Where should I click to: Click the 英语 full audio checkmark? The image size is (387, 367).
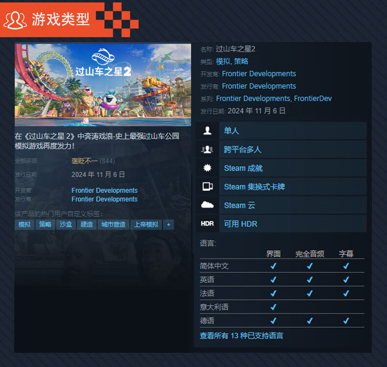click(310, 280)
